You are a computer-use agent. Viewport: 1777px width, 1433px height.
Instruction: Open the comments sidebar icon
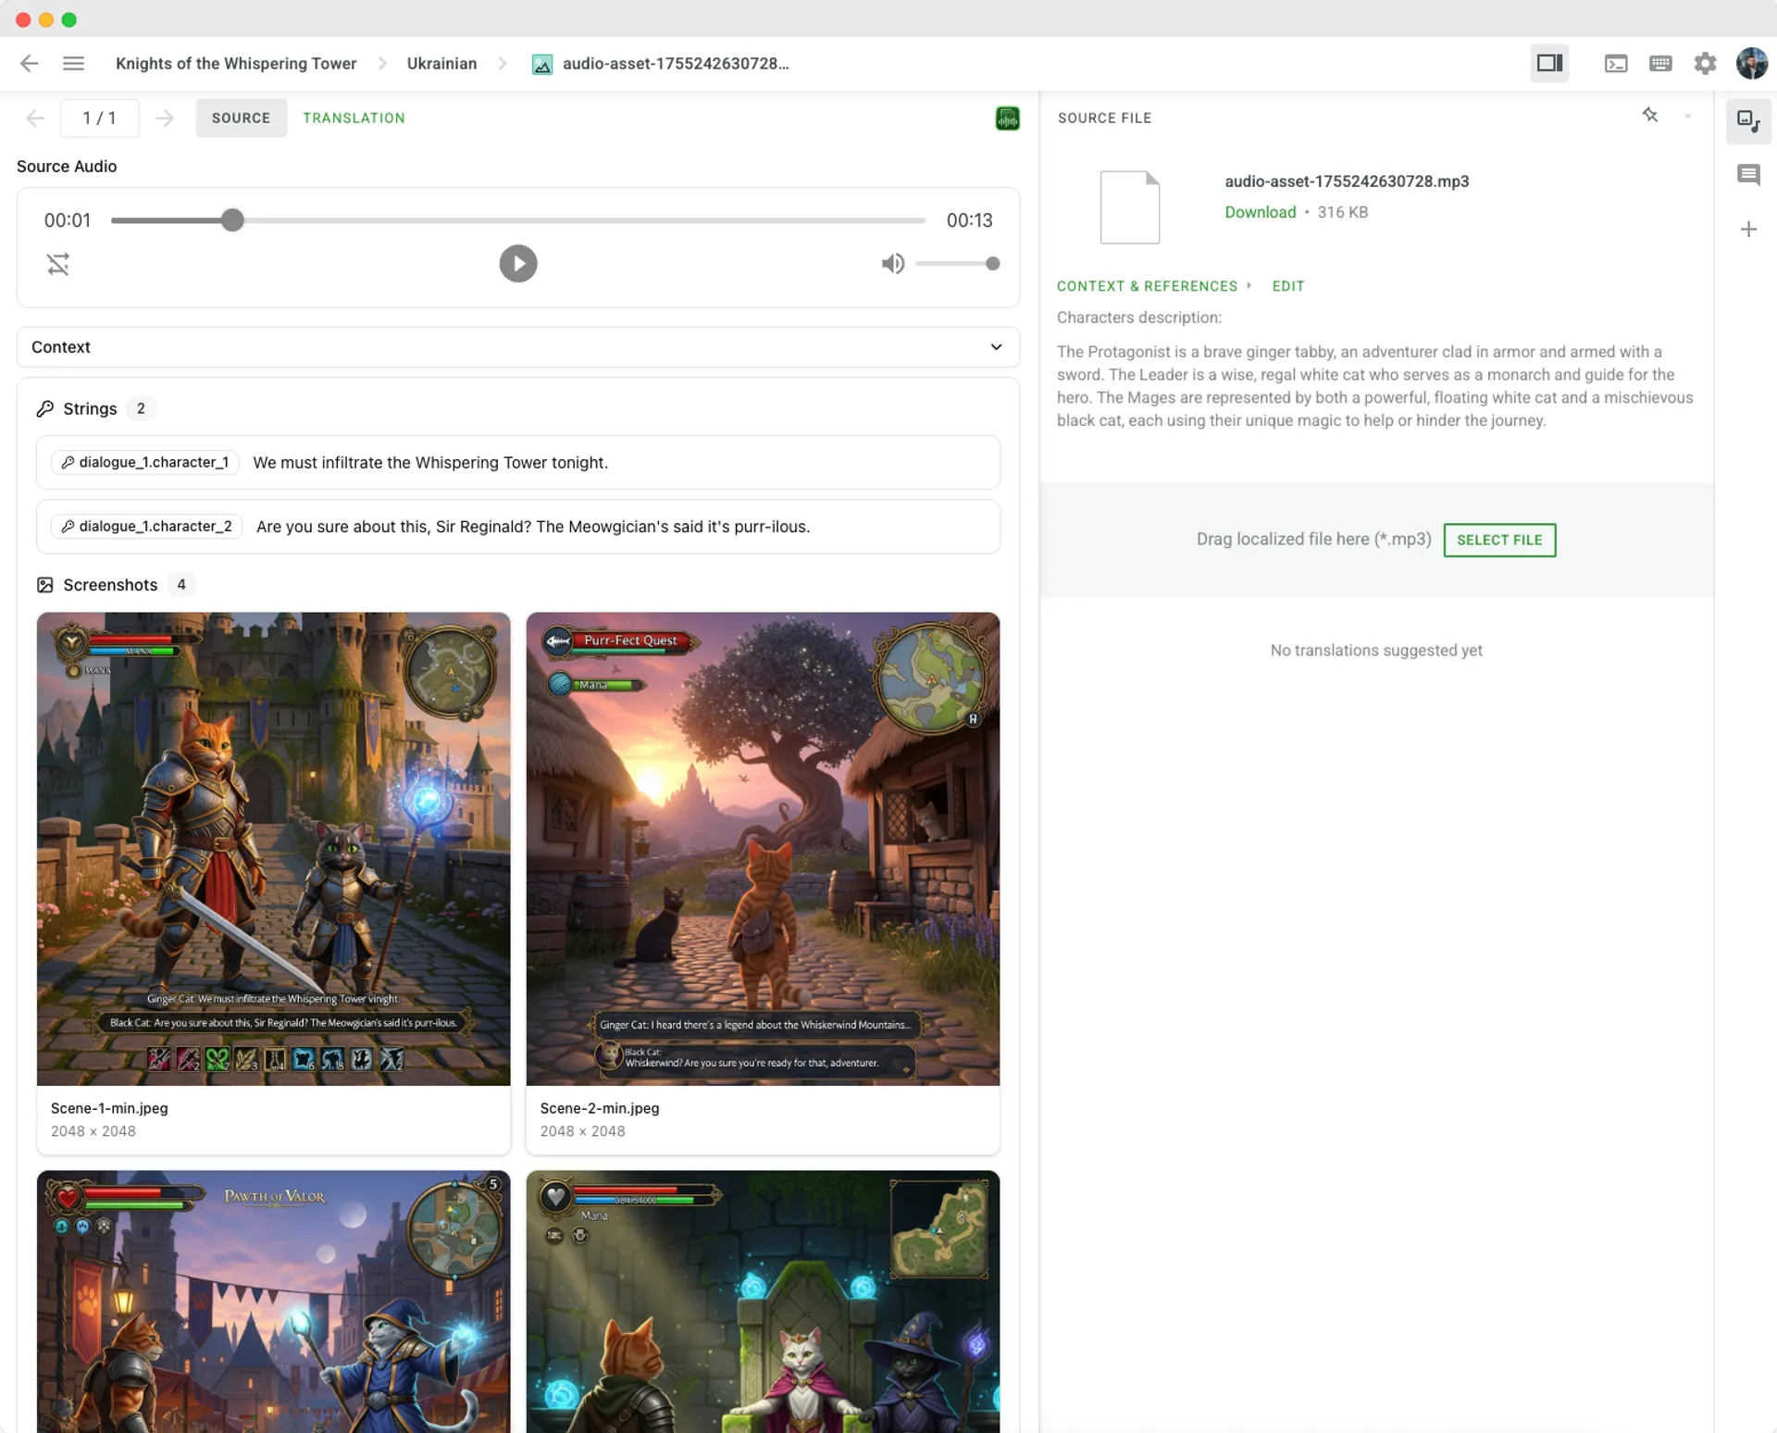pos(1748,174)
